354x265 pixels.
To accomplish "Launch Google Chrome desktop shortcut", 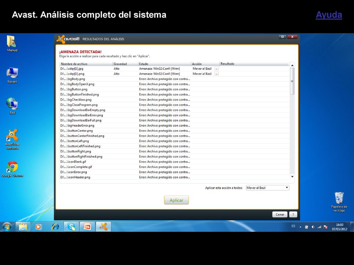I will pyautogui.click(x=12, y=169).
